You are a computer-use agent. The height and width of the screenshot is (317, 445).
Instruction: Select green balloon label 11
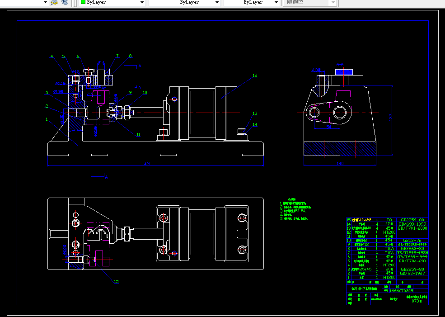(138, 135)
